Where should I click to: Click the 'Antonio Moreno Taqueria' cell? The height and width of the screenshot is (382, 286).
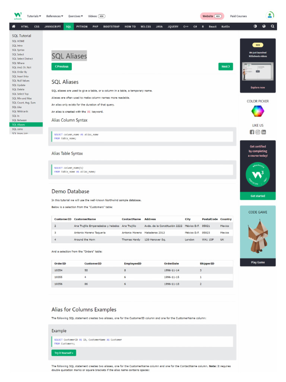[x=90, y=233]
